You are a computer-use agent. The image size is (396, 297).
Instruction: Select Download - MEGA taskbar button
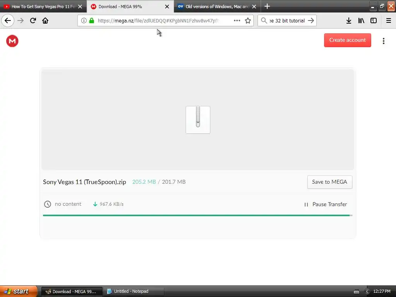[x=72, y=292]
